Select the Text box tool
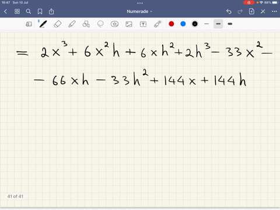This screenshot has width=280, height=210. pos(143,24)
